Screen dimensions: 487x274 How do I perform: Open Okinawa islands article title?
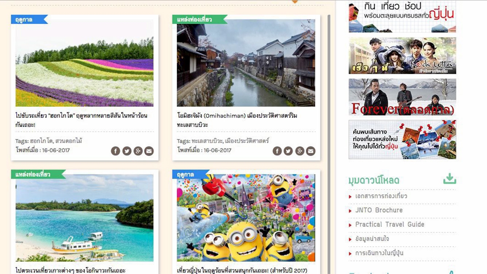pos(71,270)
